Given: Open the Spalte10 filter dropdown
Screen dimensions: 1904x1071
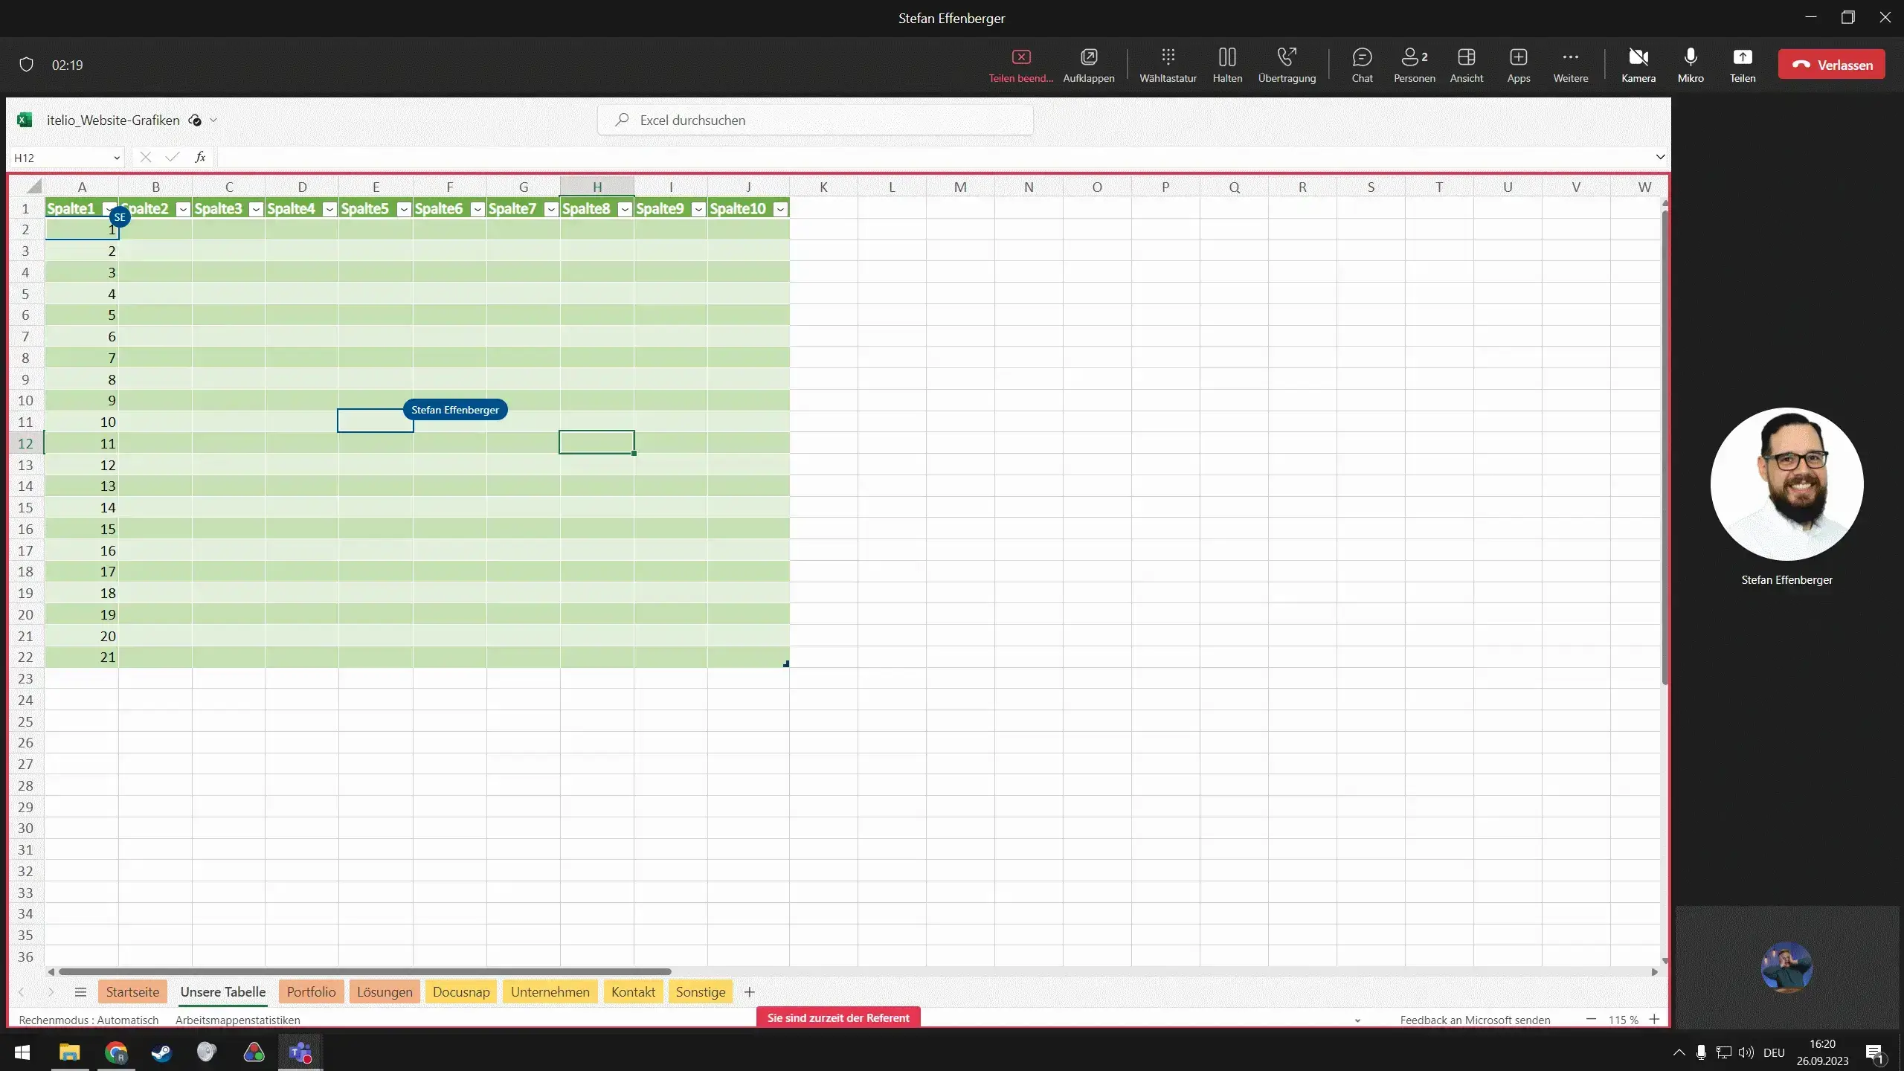Looking at the screenshot, I should (780, 209).
